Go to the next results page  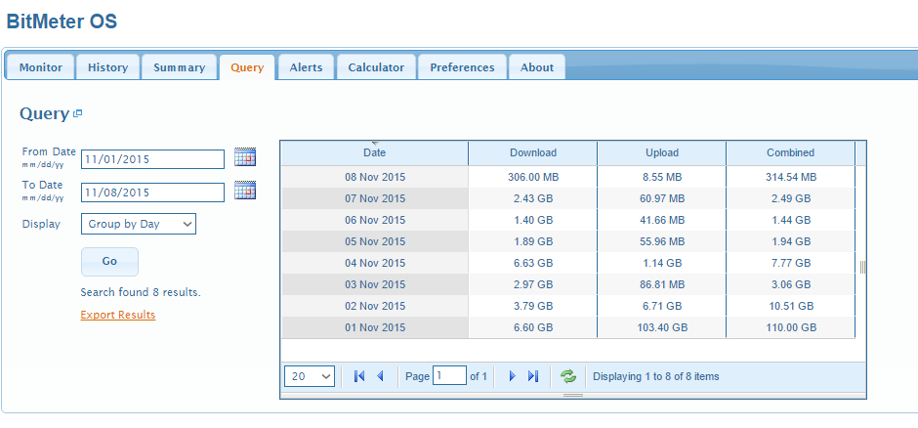coord(512,376)
